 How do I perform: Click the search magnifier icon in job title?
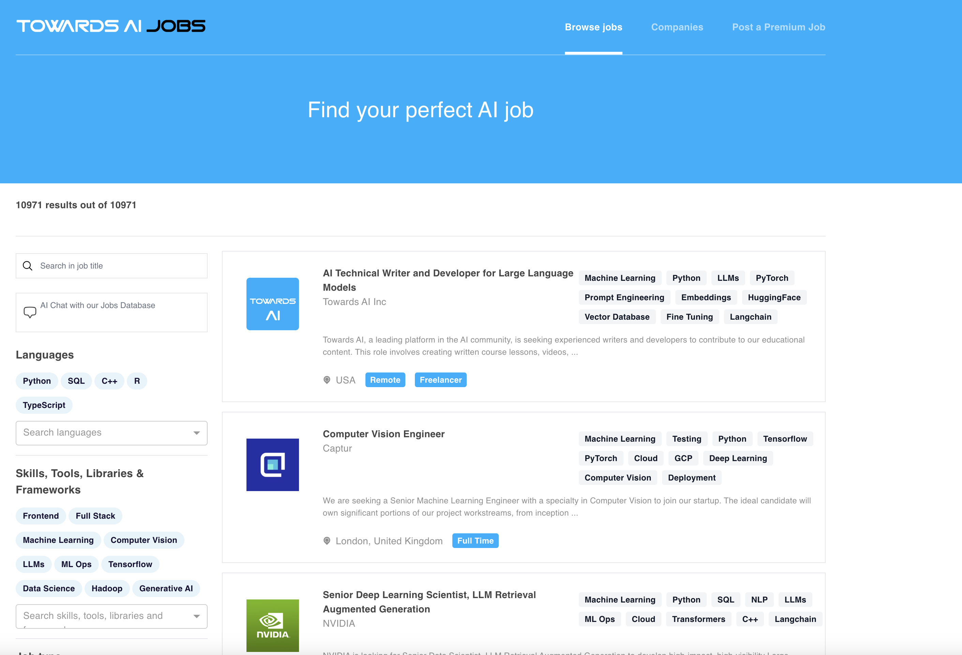pos(28,265)
